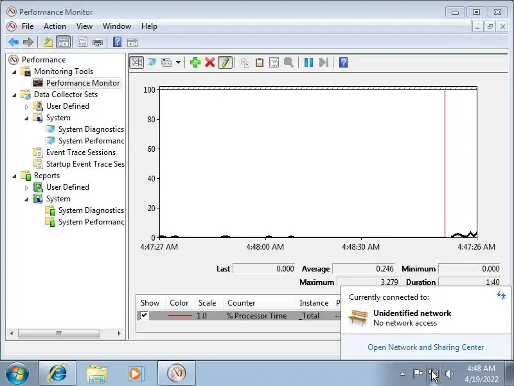Viewport: 514px width, 386px height.
Task: Collapse the Data Collector Sets node
Action: click(14, 95)
